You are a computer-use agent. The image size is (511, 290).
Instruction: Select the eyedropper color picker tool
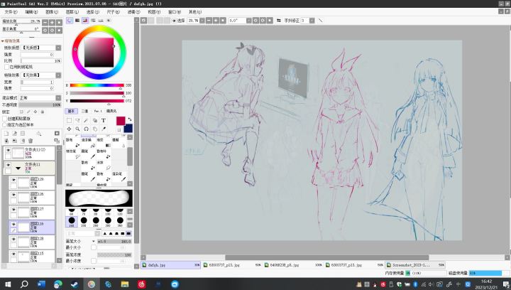104,129
